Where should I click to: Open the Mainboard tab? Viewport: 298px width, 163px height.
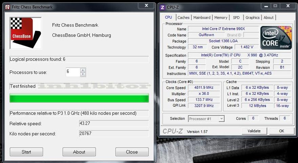tap(202, 18)
